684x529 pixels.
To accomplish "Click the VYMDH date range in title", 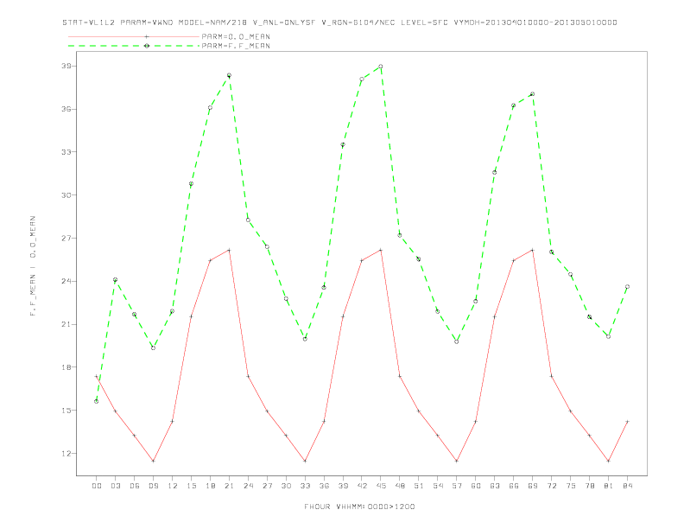I will (x=535, y=22).
